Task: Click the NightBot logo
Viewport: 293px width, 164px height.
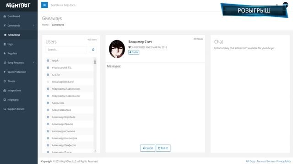Action: click(x=18, y=5)
